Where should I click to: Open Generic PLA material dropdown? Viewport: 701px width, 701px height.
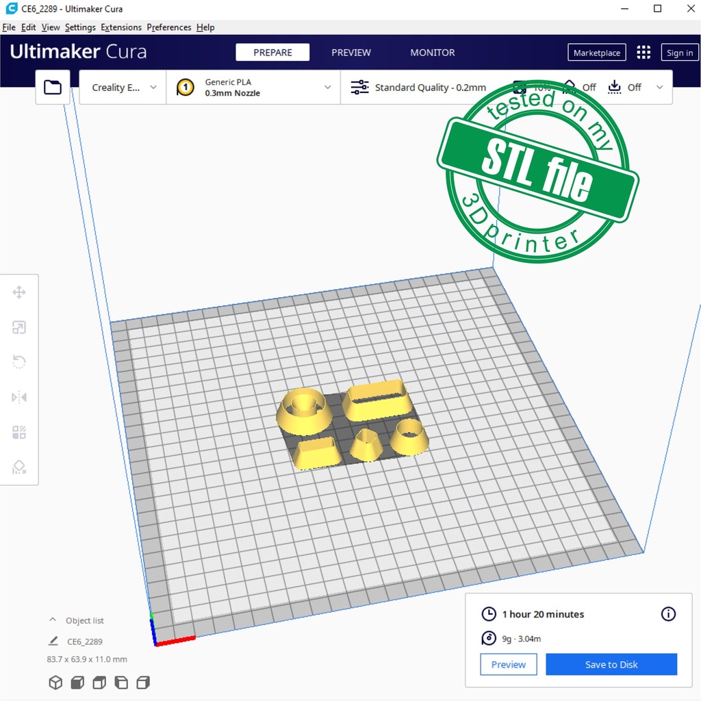tap(253, 88)
